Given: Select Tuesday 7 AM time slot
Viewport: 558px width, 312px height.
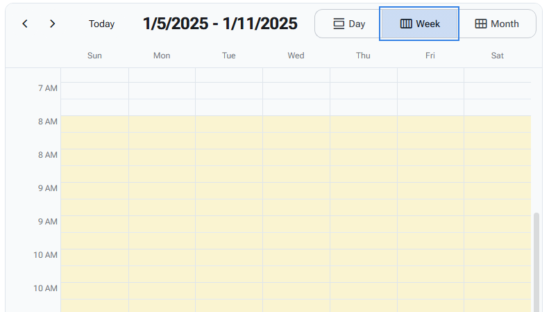Looking at the screenshot, I should (229, 90).
